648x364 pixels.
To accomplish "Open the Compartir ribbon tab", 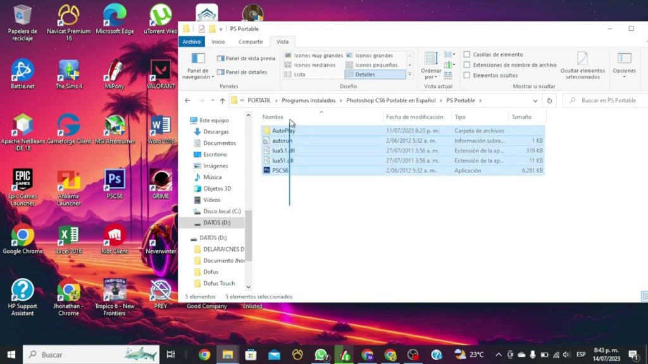I will [x=251, y=42].
